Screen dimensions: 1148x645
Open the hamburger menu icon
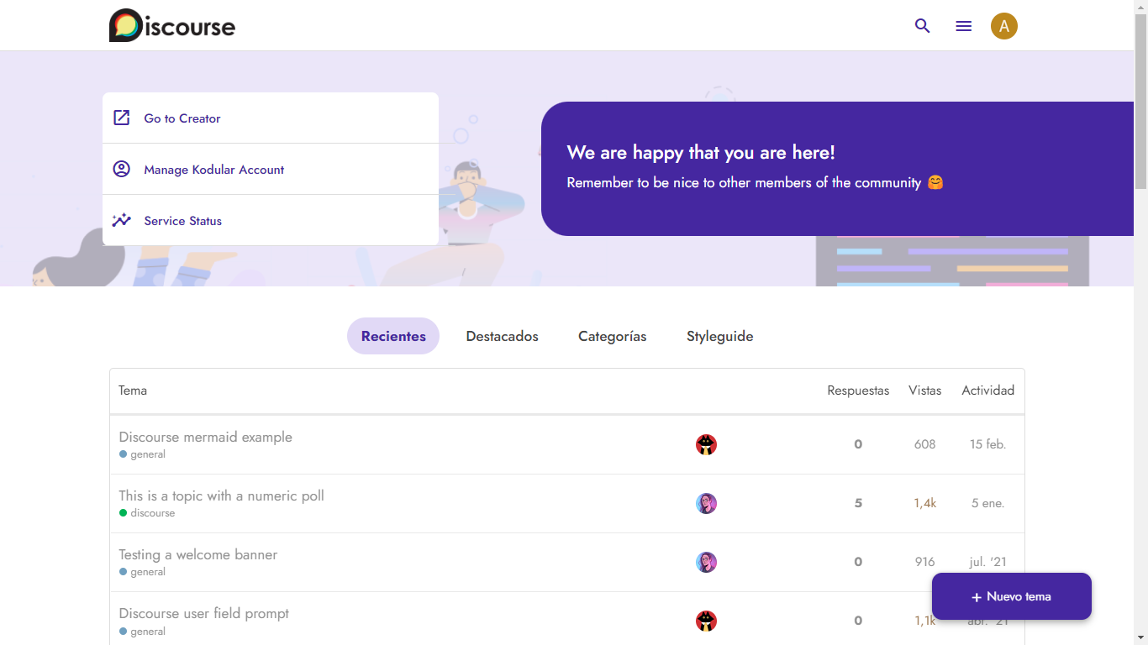[963, 26]
